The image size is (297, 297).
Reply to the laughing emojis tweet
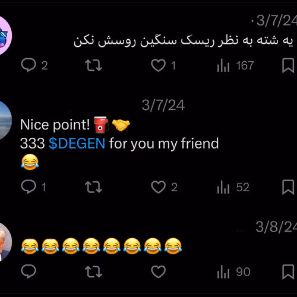(x=29, y=271)
